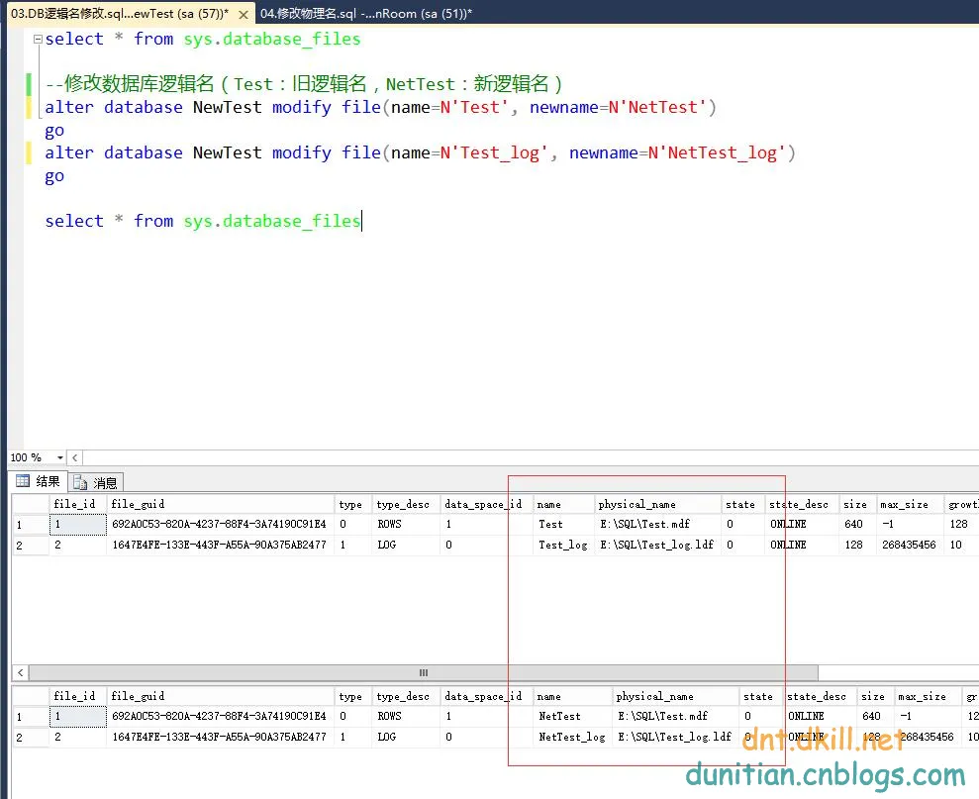Viewport: 979px width, 799px height.
Task: Click the NetTest name cell in bottom grid
Action: [559, 716]
